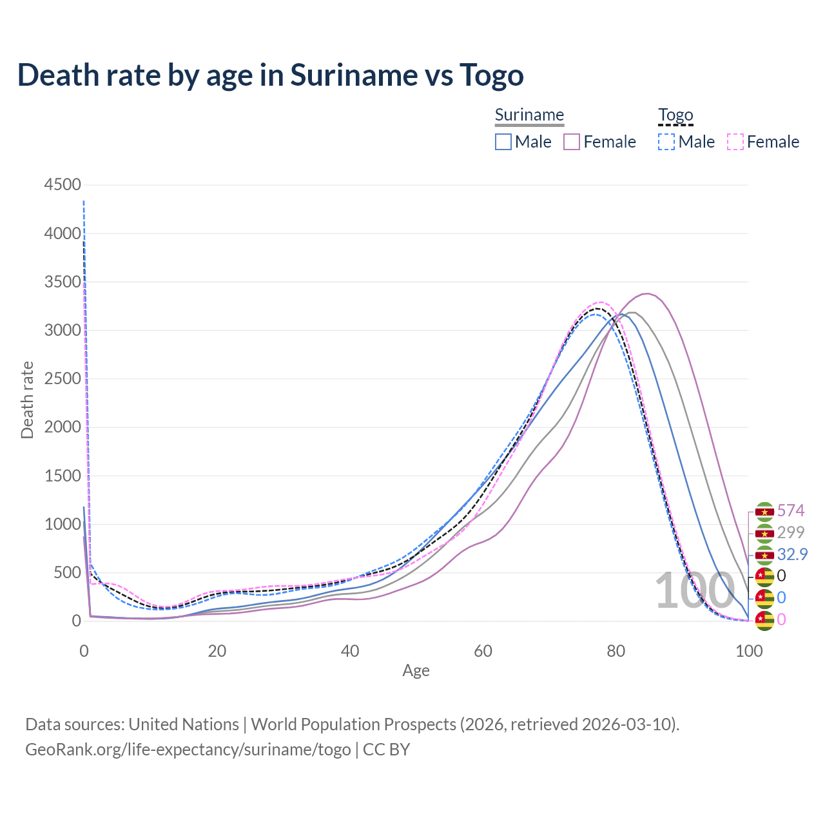
Task: Click the Suriname flag beside value 32.9
Action: click(x=764, y=554)
